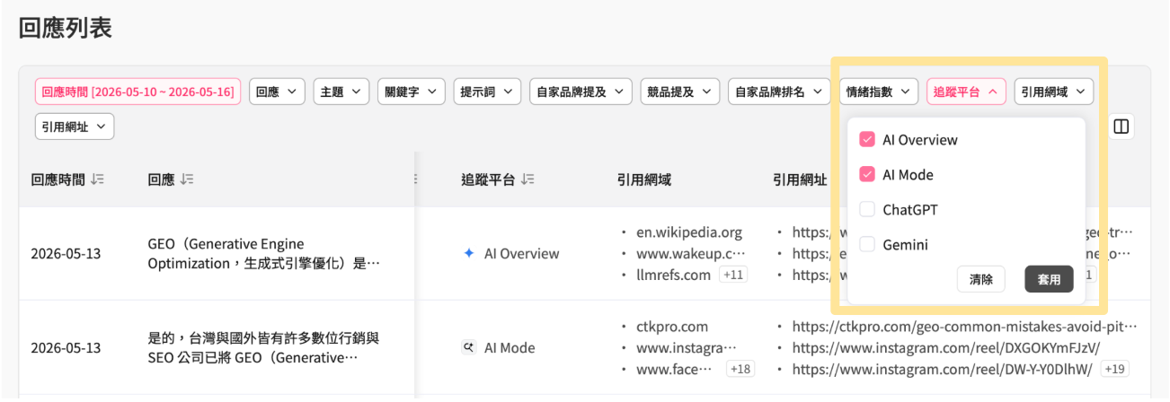Sort the 追蹤平台 column icon
The image size is (1170, 402).
tap(527, 179)
